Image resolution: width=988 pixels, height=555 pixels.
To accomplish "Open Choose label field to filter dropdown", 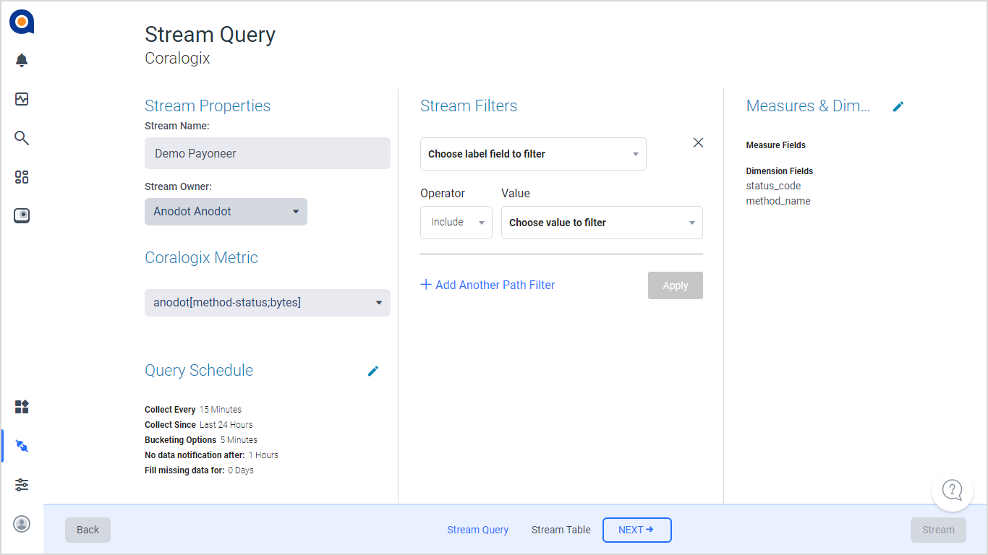I will (x=533, y=154).
